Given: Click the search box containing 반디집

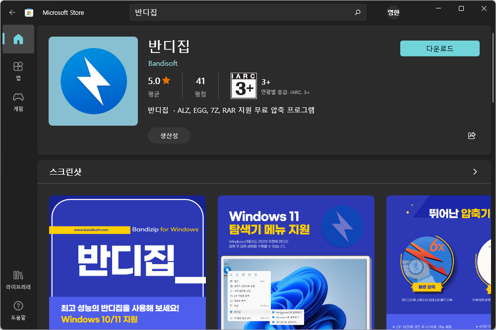Looking at the screenshot, I should 248,12.
